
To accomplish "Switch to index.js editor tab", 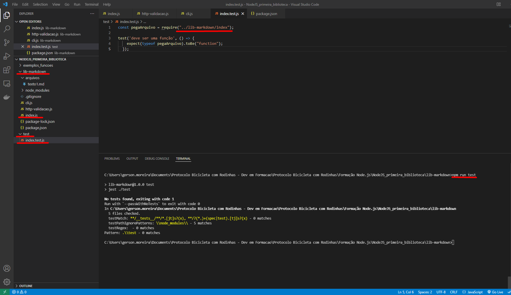I will click(x=115, y=14).
